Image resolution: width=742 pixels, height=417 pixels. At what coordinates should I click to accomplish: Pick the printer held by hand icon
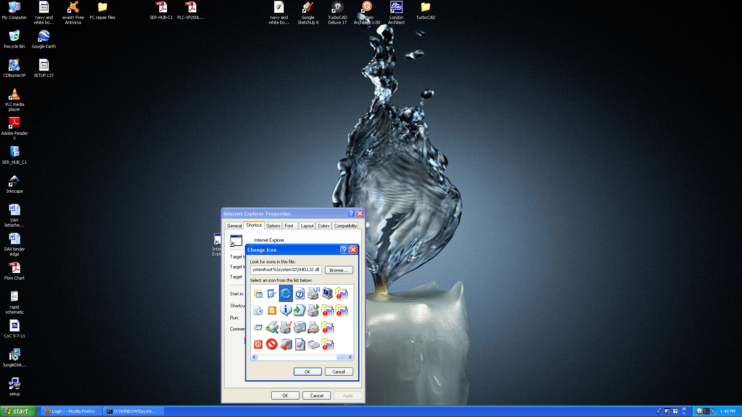[x=313, y=327]
